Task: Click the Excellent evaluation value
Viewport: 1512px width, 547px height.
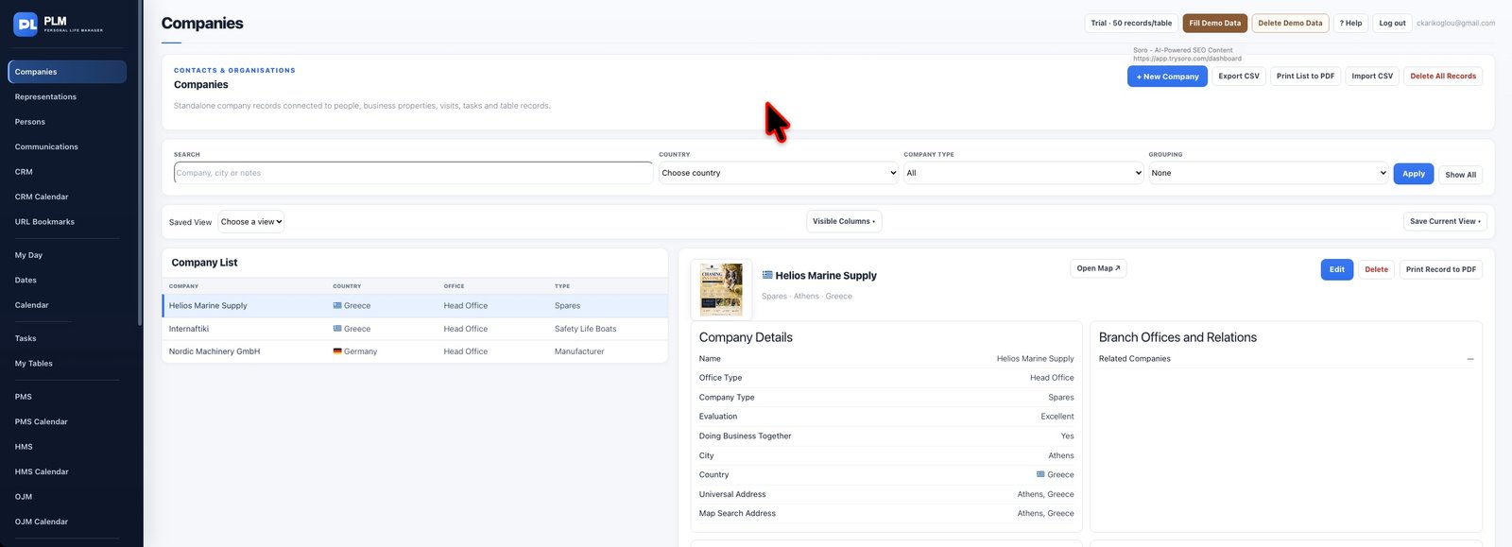Action: point(1057,417)
